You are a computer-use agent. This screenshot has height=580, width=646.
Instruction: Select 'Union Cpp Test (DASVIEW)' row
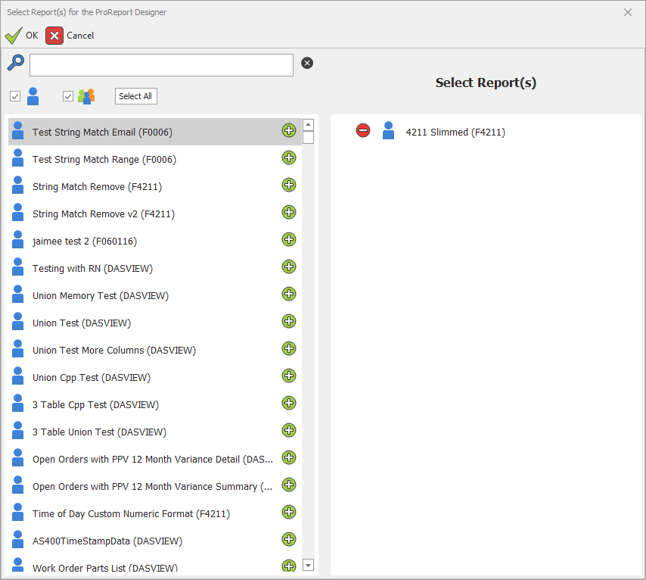(155, 377)
